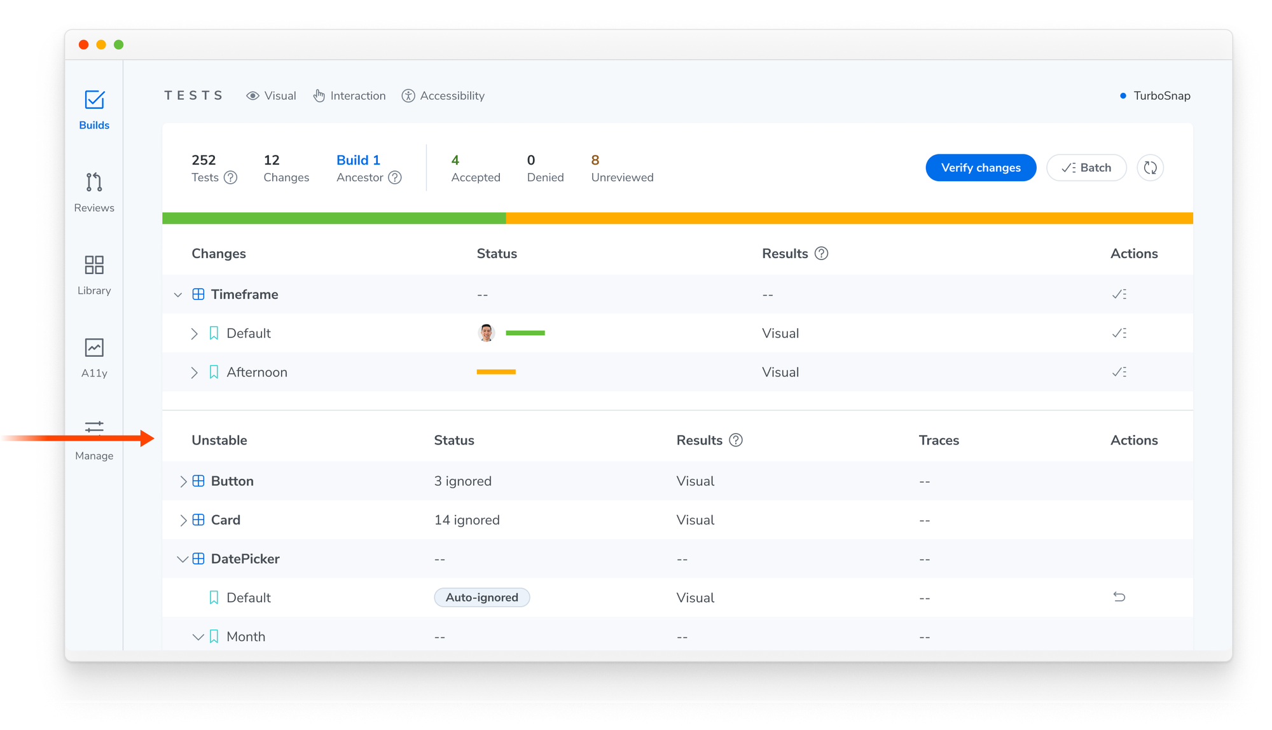Toggle the Interaction tests filter
Viewport: 1272px width, 730px height.
(349, 96)
